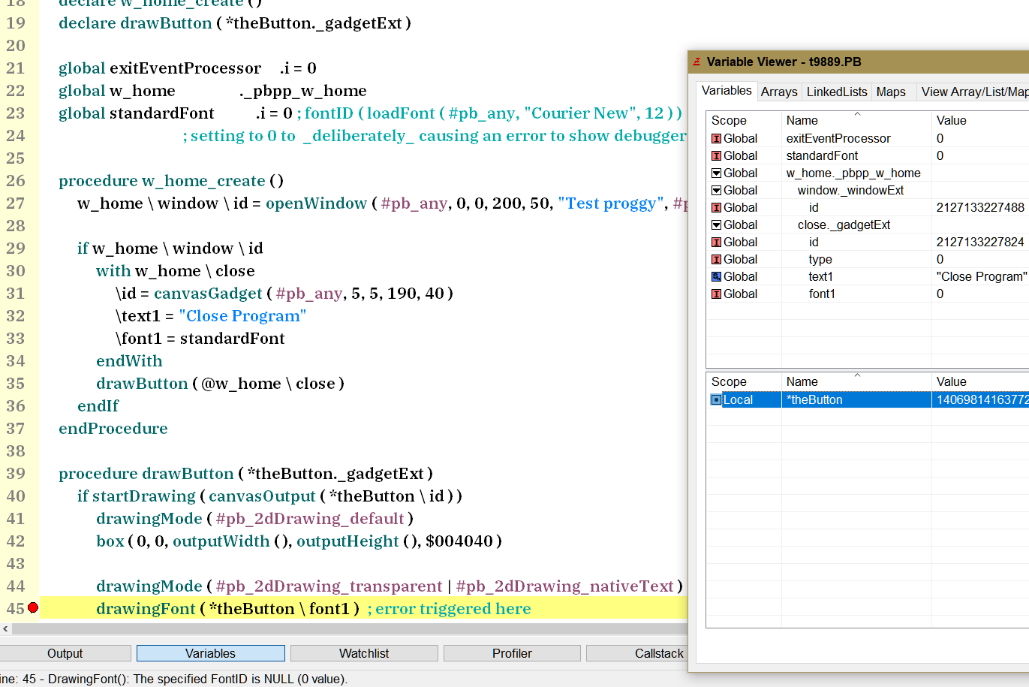Open the Callstack panel
1029x687 pixels.
pos(636,653)
